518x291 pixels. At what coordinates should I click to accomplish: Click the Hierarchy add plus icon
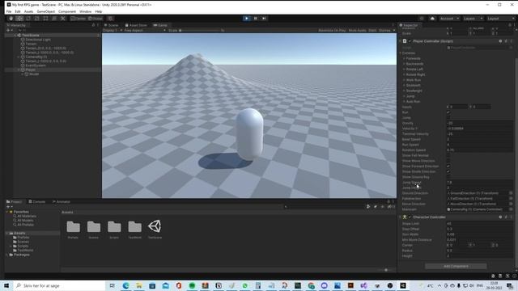pos(8,30)
